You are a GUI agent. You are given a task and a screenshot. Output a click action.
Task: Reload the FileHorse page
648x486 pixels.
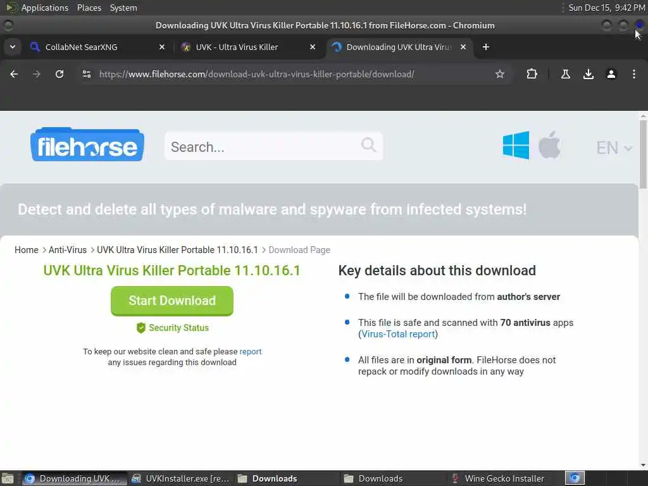pos(59,74)
